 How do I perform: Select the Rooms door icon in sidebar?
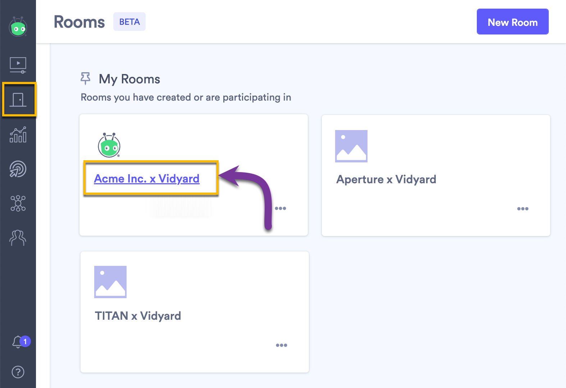coord(18,100)
